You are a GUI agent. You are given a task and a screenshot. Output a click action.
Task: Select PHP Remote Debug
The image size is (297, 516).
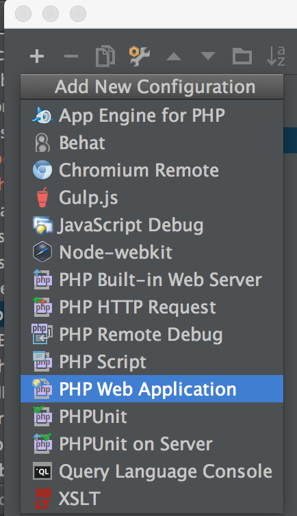pyautogui.click(x=152, y=335)
